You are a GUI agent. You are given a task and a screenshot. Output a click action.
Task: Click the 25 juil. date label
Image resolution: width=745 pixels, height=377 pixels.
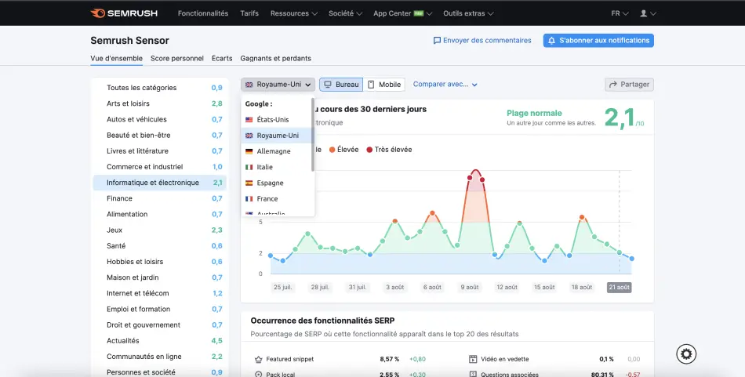[282, 288]
